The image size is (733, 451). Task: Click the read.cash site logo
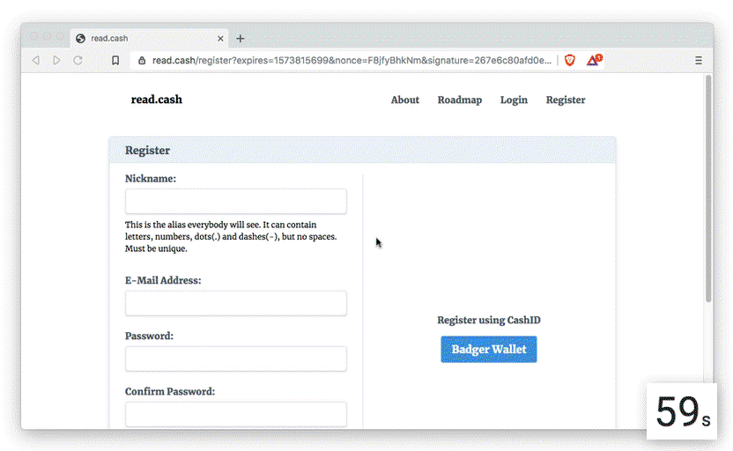157,100
